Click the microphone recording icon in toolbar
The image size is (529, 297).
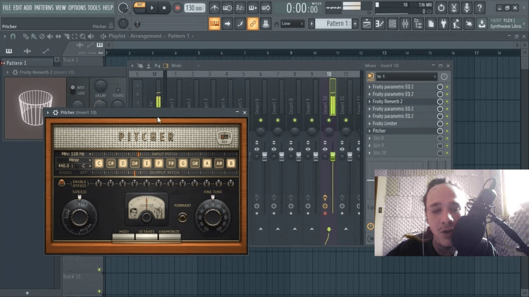466,8
